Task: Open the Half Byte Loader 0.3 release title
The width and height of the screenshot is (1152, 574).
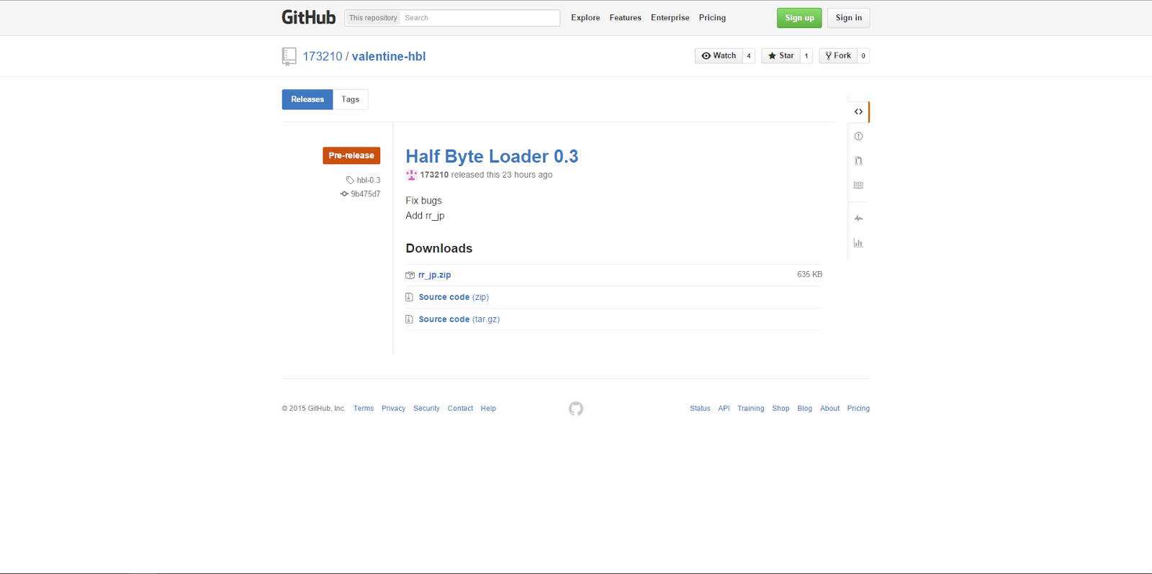Action: click(x=492, y=156)
